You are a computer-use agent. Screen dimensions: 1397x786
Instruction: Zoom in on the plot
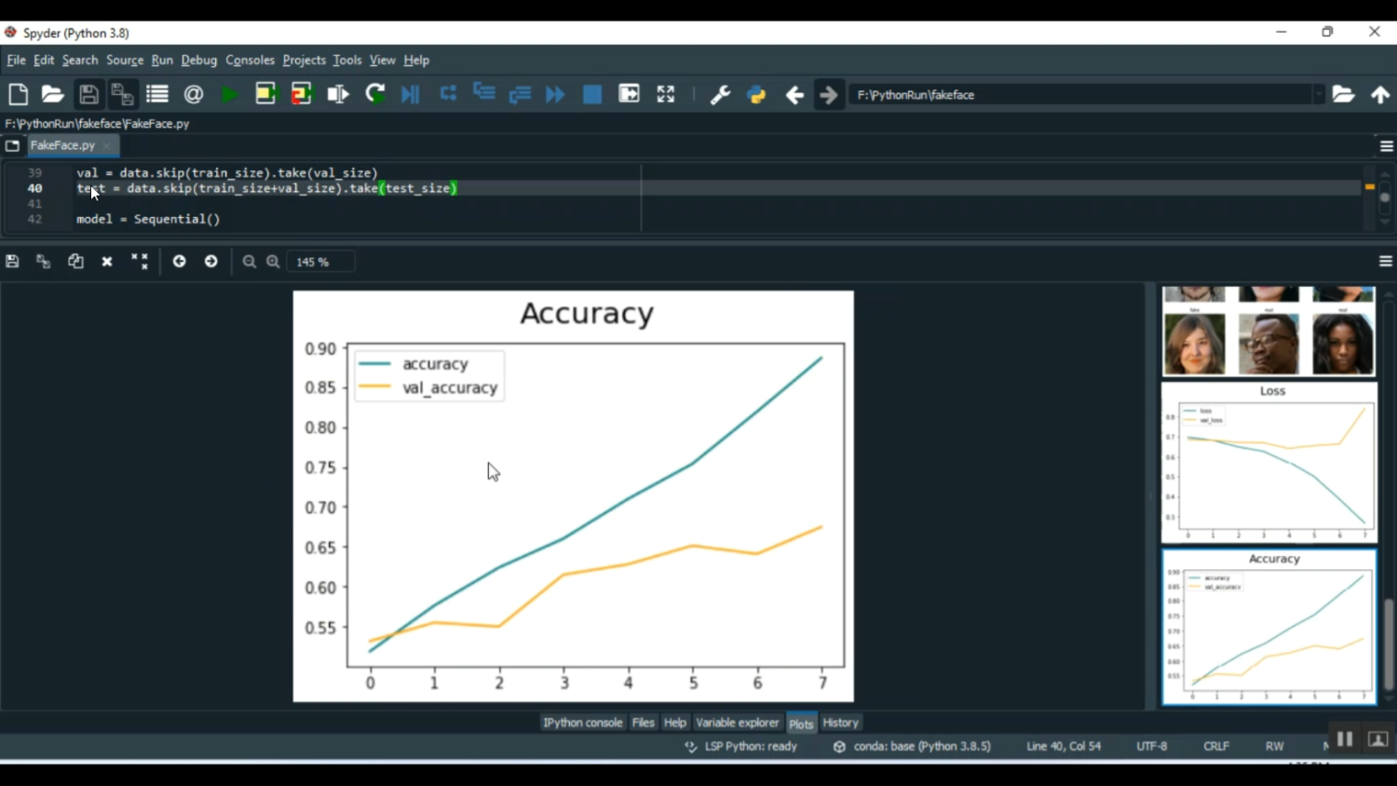pyautogui.click(x=273, y=262)
